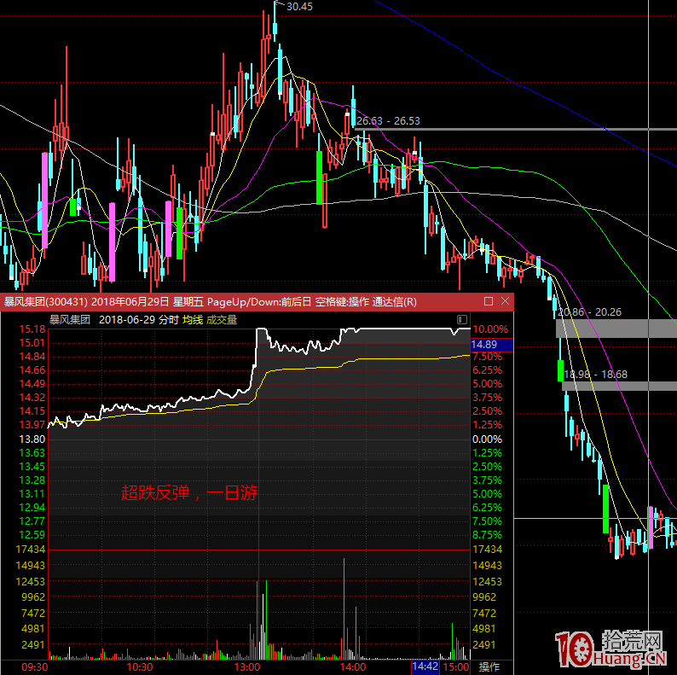Close the 暴风集团 intraday popup window
Image resolution: width=677 pixels, height=675 pixels.
tap(505, 301)
